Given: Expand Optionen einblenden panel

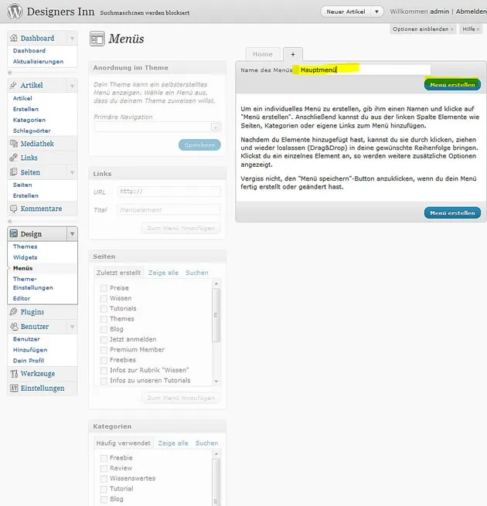Looking at the screenshot, I should click(423, 29).
